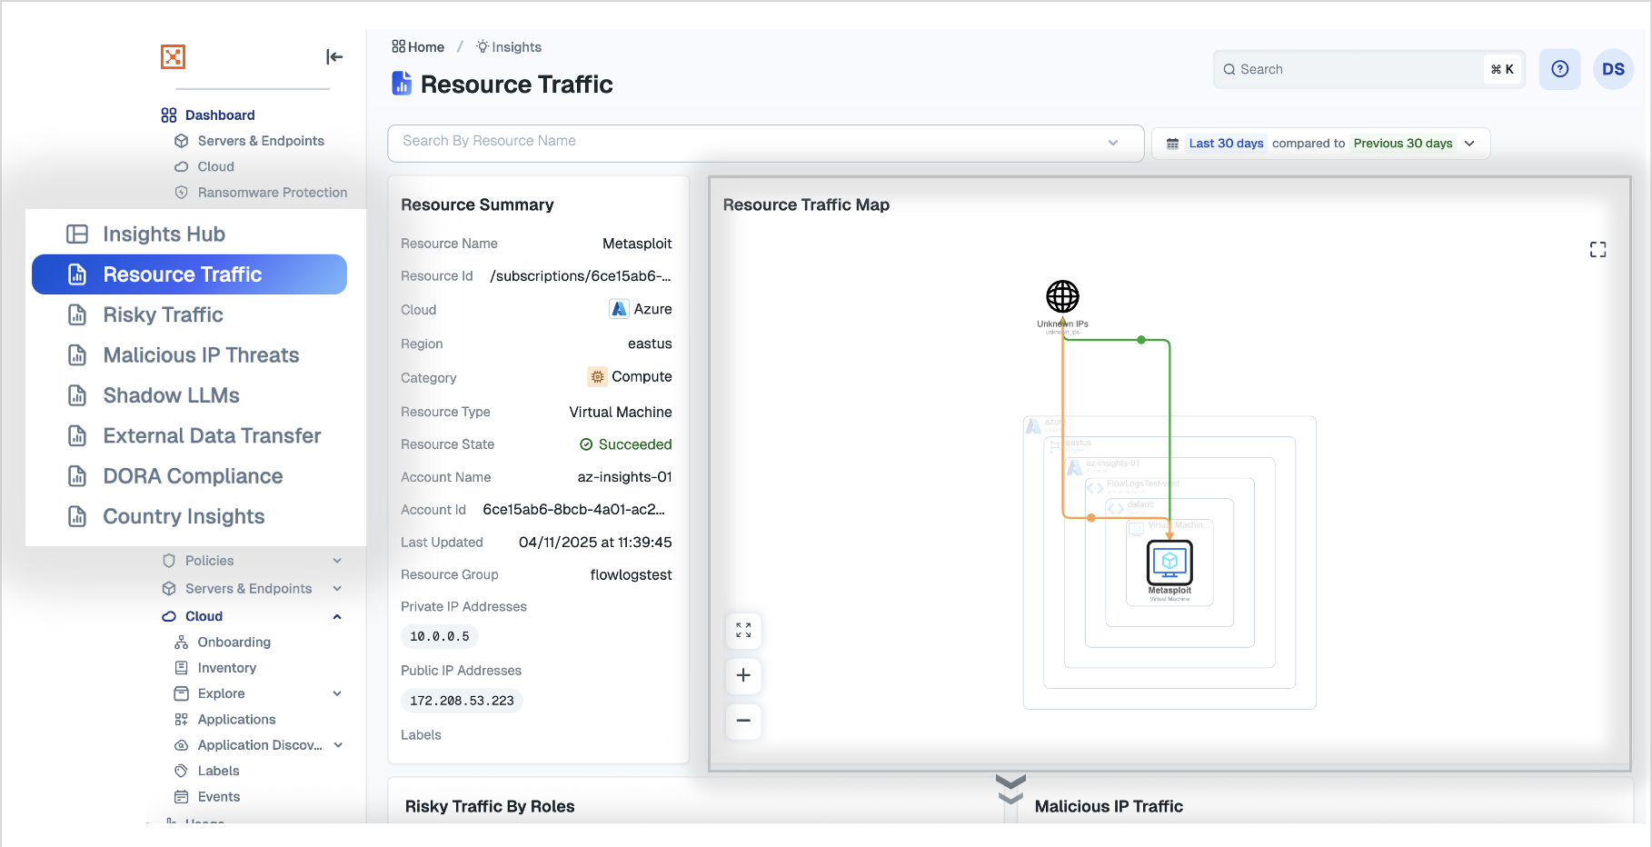Viewport: 1652px width, 847px height.
Task: Click the Policies shield icon
Action: pyautogui.click(x=168, y=561)
